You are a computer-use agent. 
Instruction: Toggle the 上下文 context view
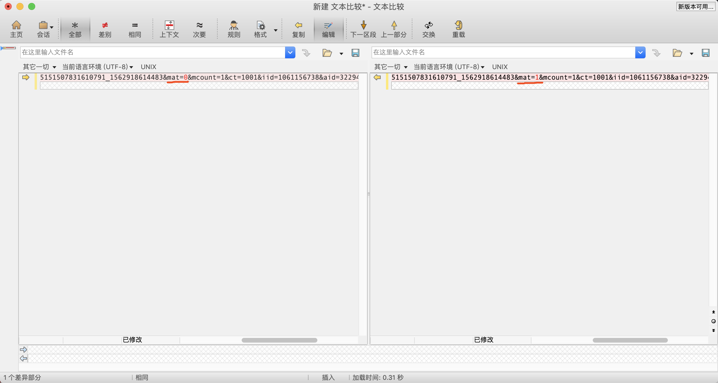point(169,29)
